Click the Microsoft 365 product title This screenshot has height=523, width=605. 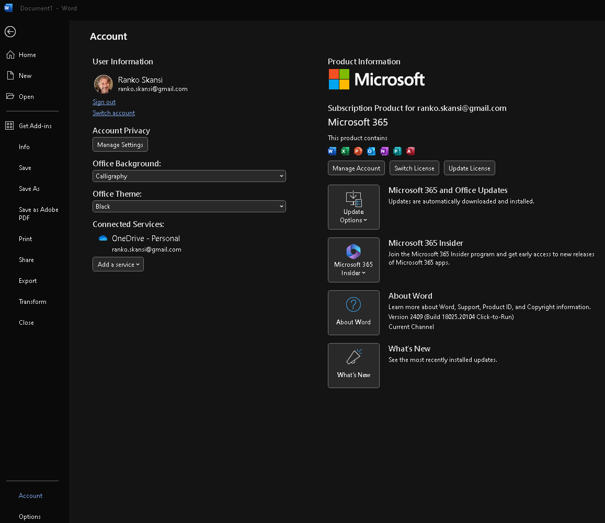358,122
